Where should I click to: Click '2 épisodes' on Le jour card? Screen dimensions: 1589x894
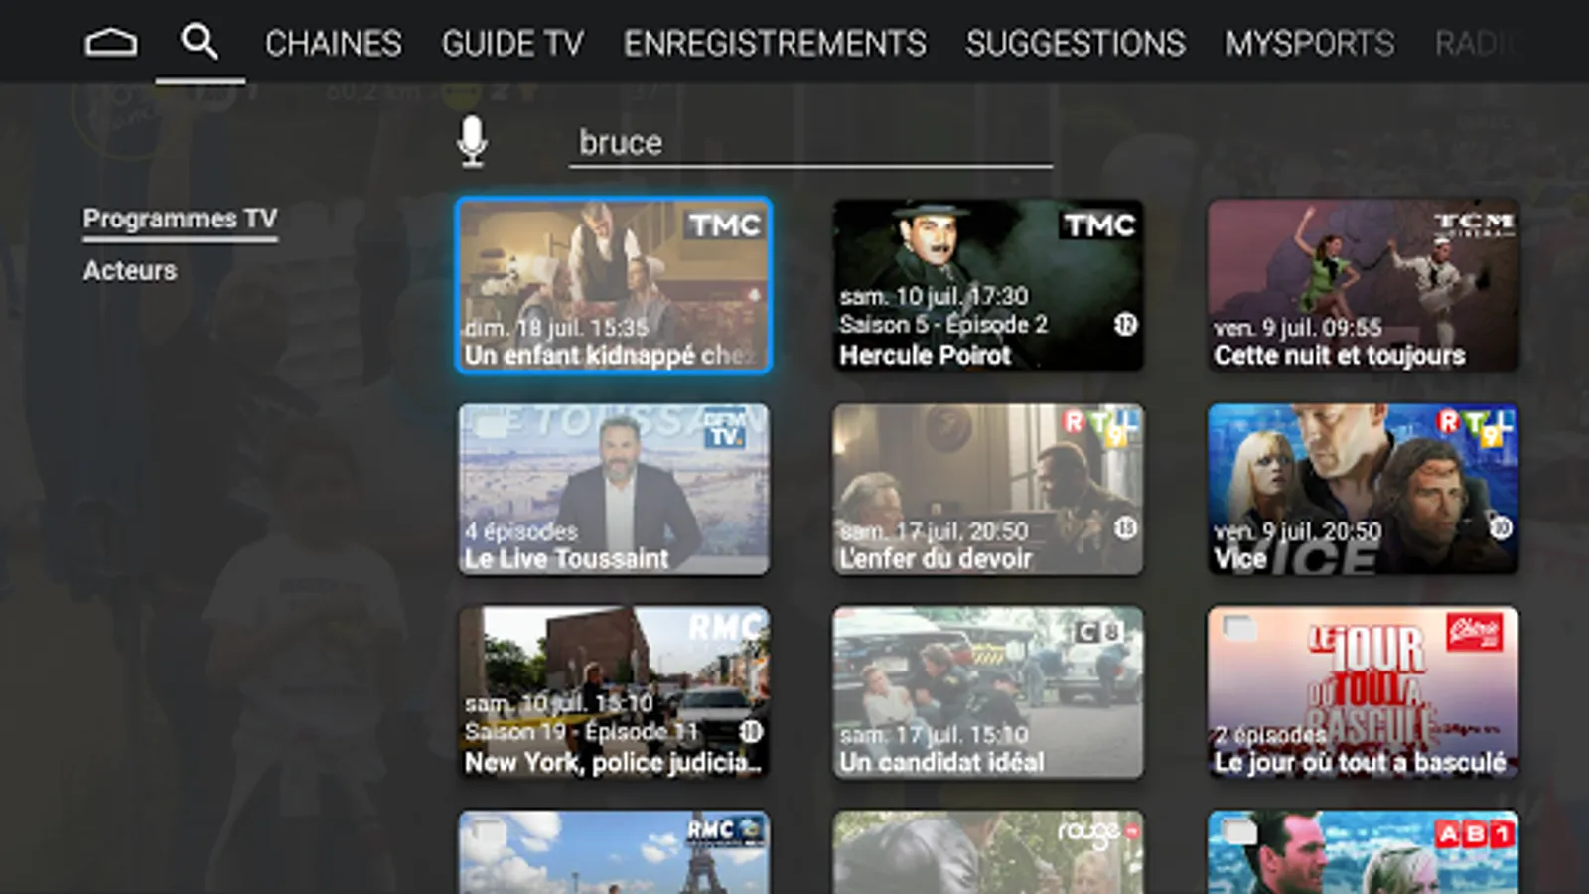pos(1270,735)
